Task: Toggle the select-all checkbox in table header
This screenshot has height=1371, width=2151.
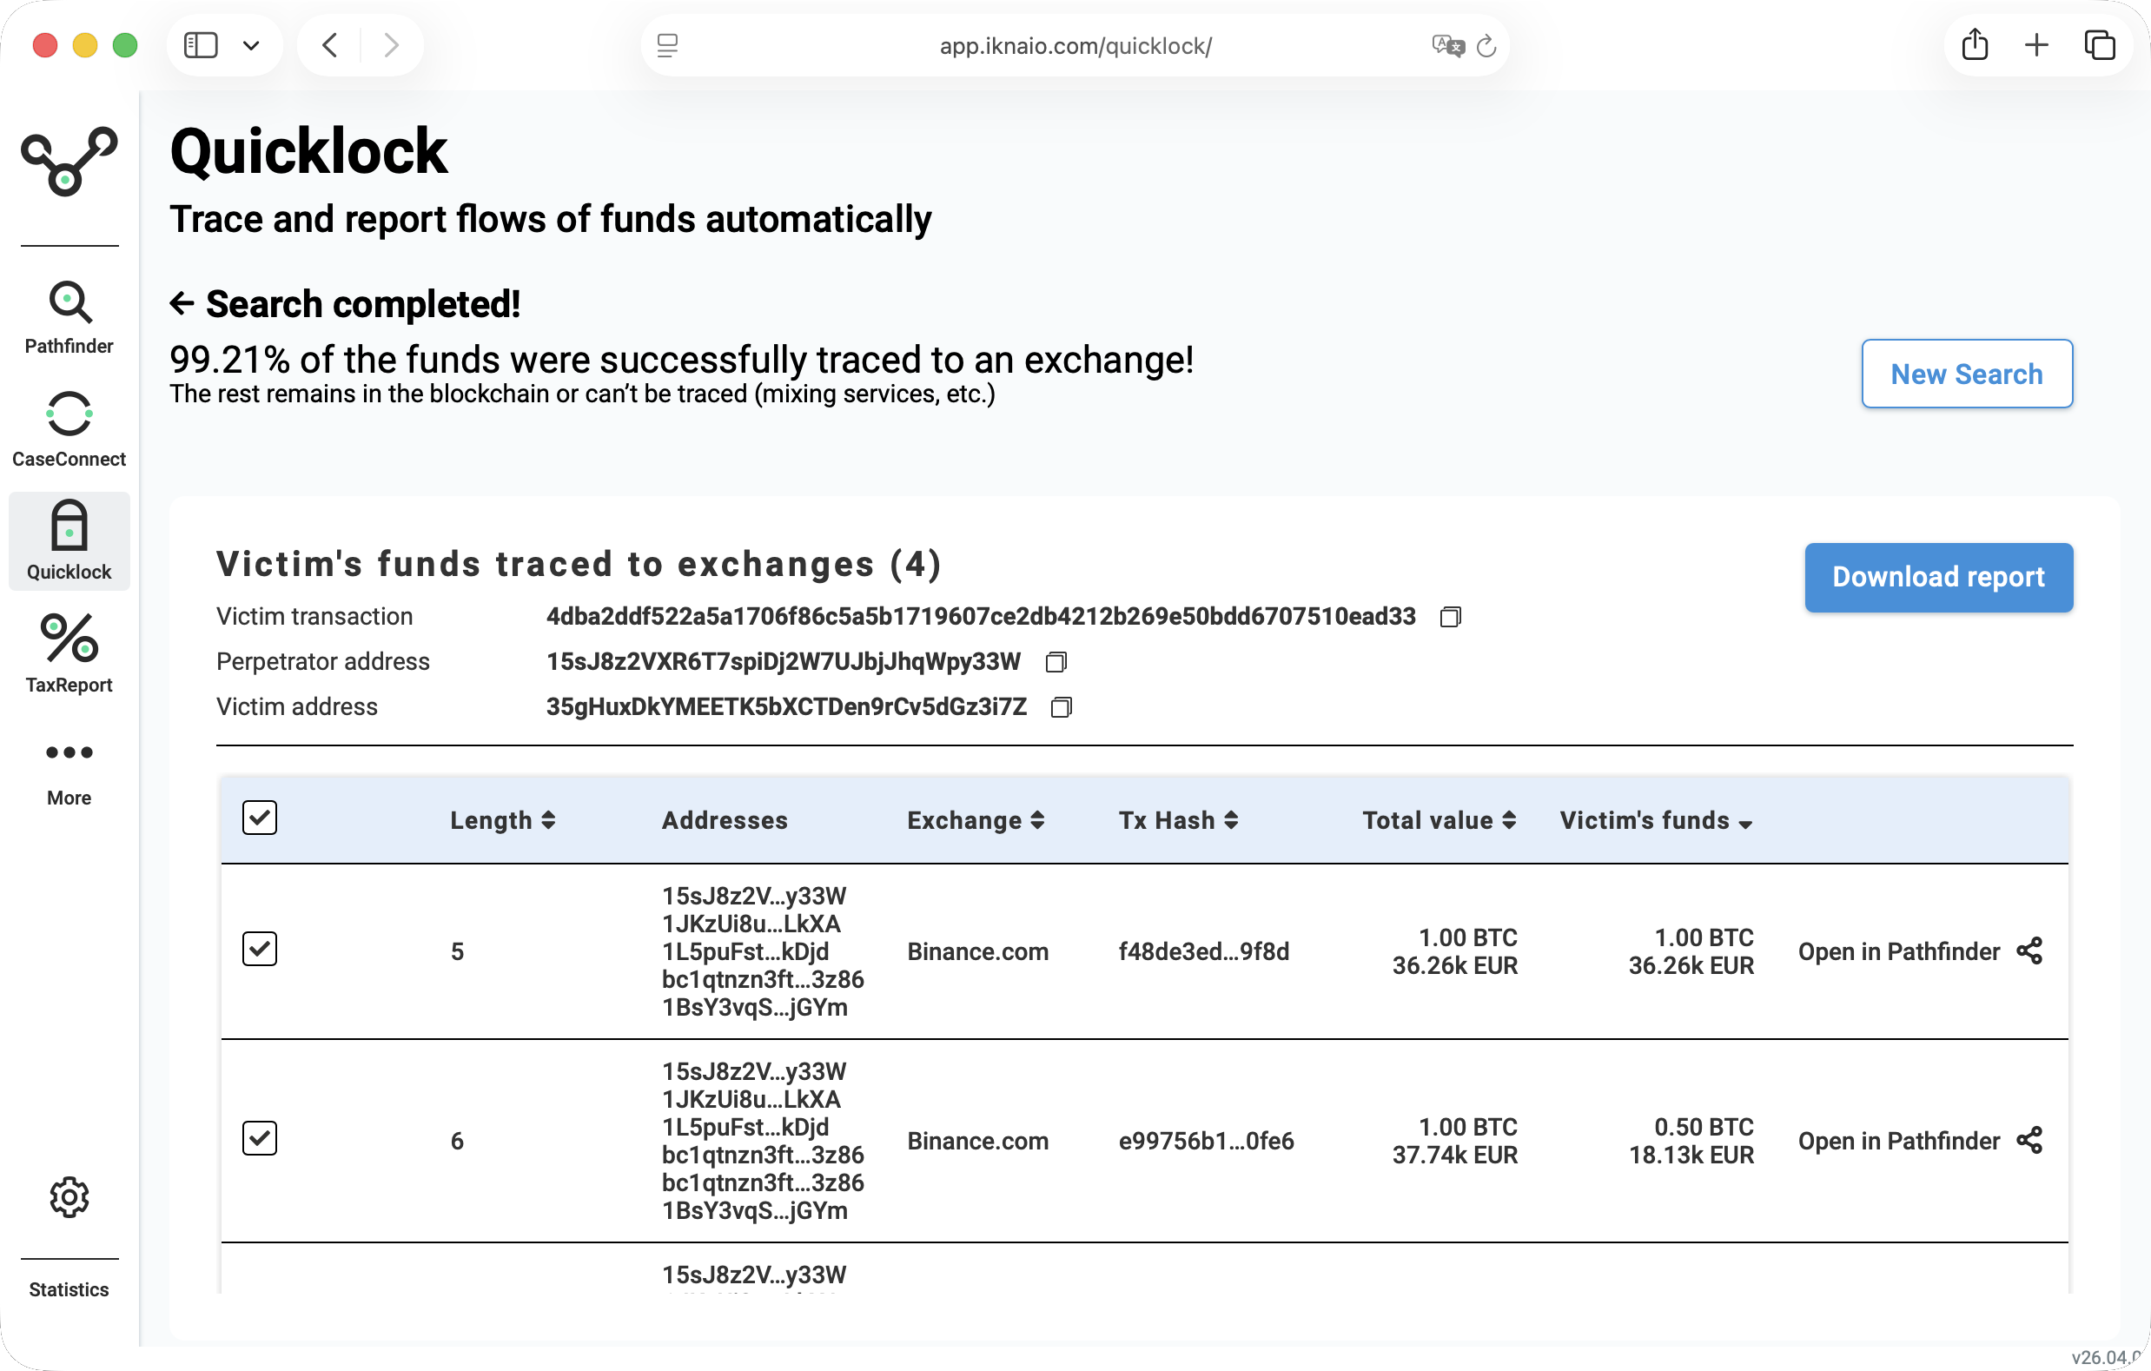Action: coord(260,818)
